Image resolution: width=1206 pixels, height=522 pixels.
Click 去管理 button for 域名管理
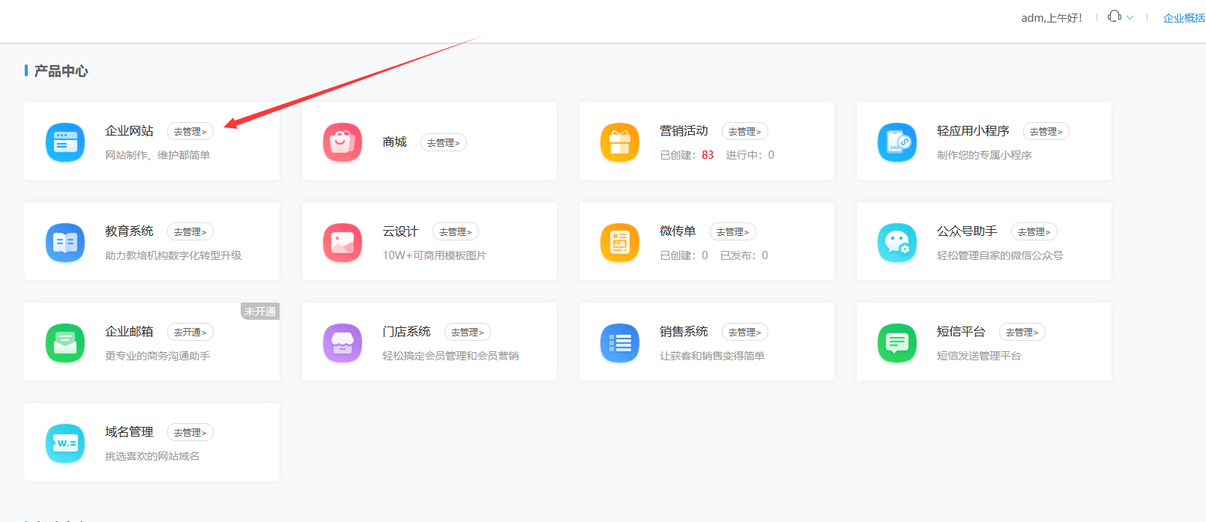coord(190,432)
